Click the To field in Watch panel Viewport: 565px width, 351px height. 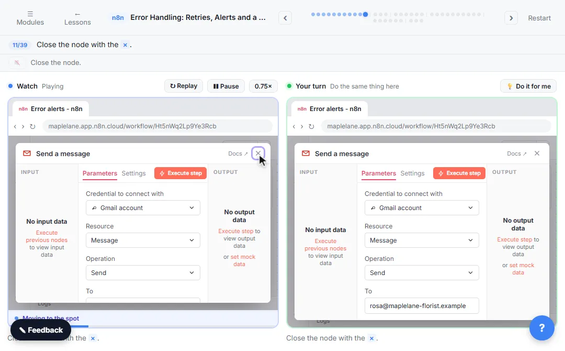point(143,300)
